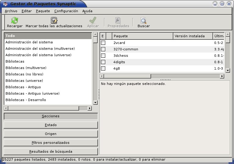Open Propiedades wrench icon
This screenshot has width=234, height=164.
click(118, 20)
